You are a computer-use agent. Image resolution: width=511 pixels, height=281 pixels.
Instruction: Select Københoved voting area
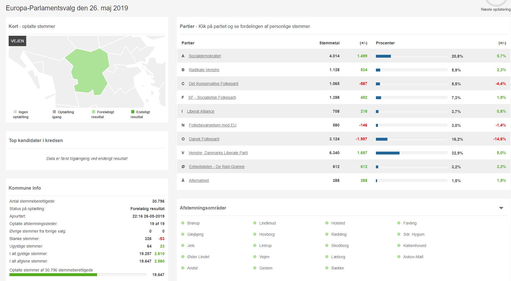tap(415, 246)
